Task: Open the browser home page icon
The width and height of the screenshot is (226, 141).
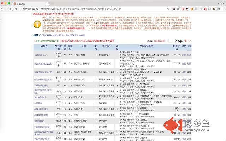Action: [16, 9]
